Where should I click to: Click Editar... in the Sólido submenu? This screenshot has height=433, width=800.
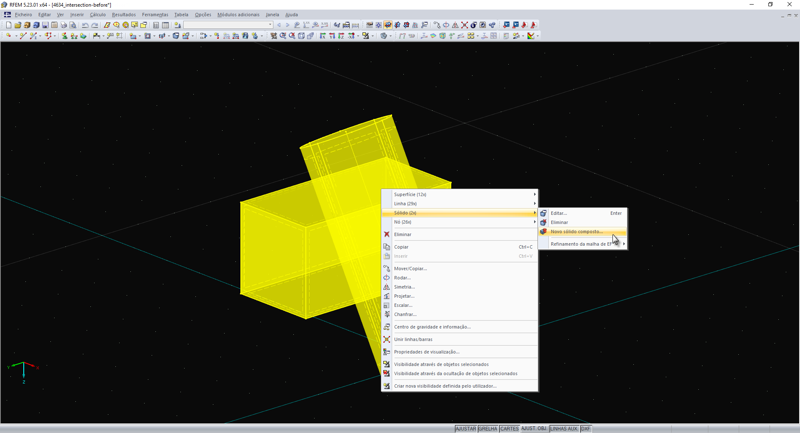pos(559,213)
